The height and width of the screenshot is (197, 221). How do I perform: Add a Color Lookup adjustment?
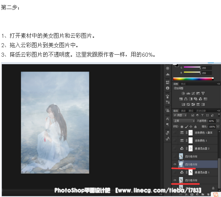[205, 99]
